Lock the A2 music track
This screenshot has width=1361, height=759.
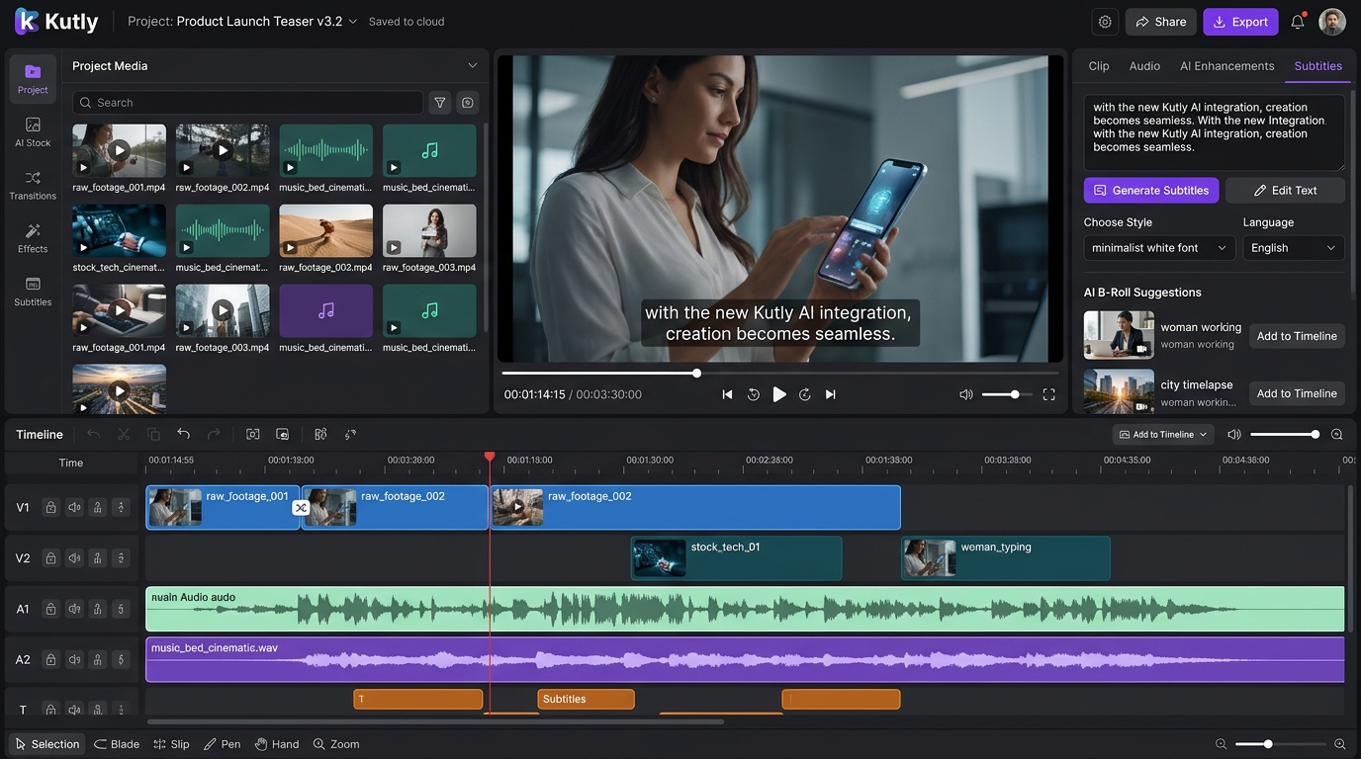(50, 659)
